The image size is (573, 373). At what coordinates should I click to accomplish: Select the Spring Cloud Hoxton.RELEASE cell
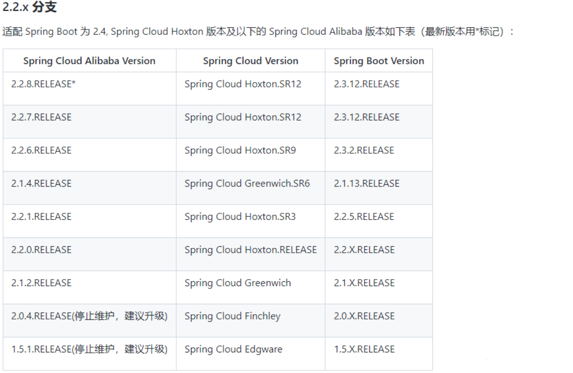click(x=250, y=250)
